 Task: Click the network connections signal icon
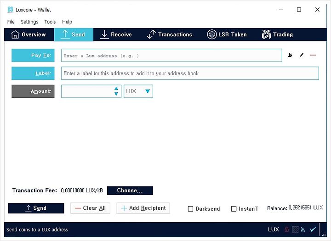pos(302,230)
